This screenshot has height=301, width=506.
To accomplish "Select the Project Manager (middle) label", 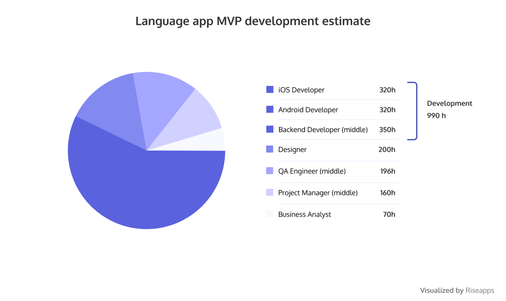I will [318, 193].
